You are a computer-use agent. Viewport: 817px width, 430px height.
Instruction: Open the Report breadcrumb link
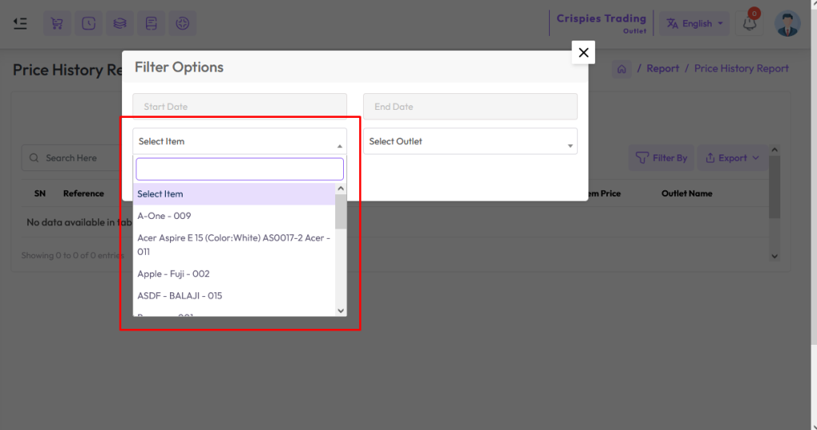[662, 69]
